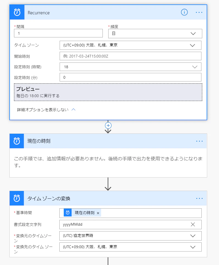Collapse with 詳細オプションを表示しない

[46, 110]
